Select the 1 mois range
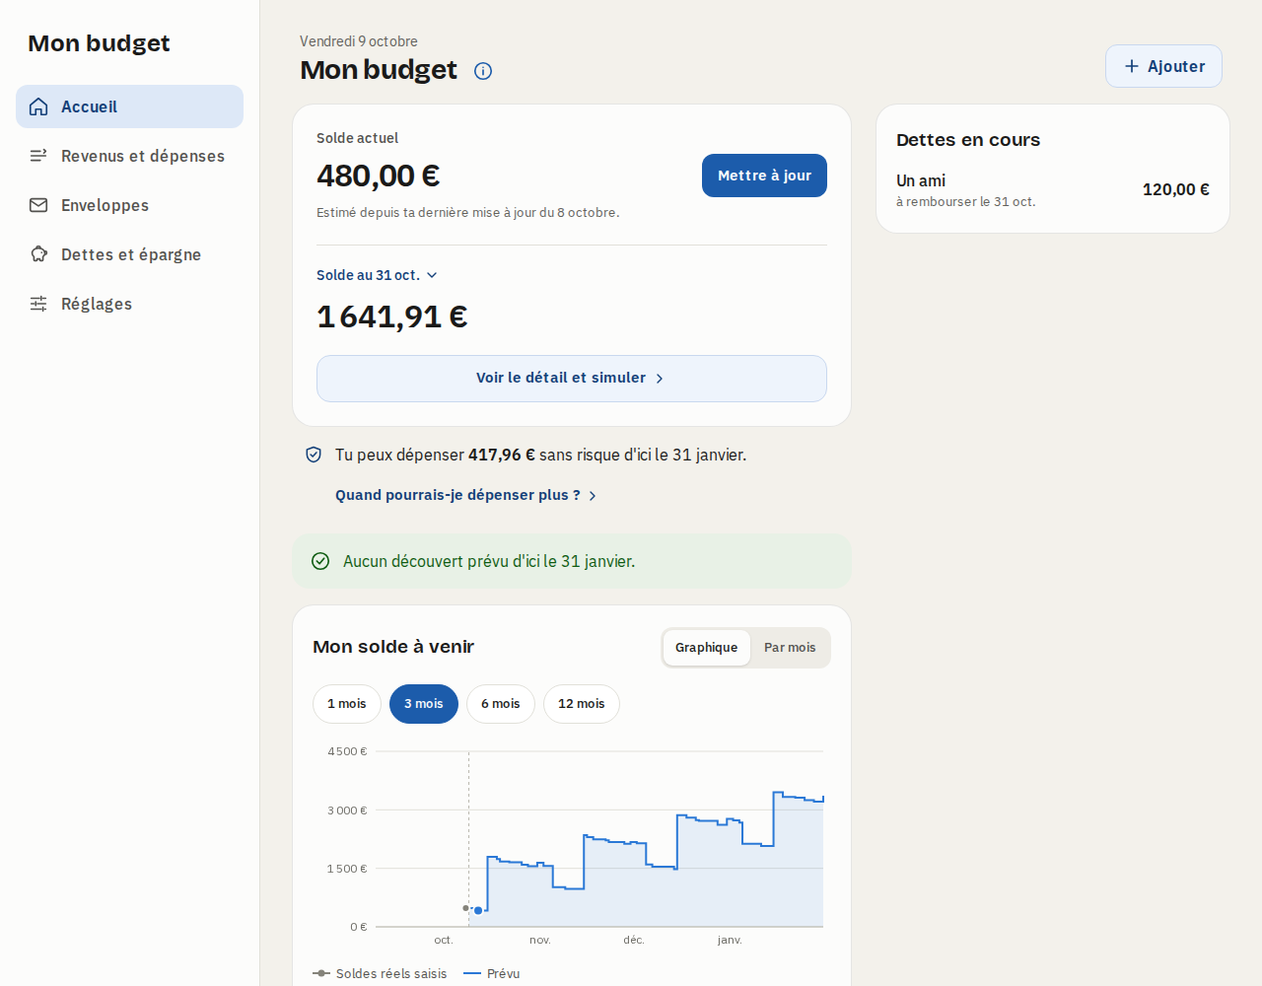The width and height of the screenshot is (1262, 986). click(x=347, y=704)
